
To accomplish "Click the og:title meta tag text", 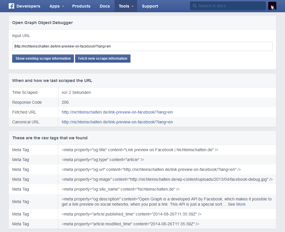I will [x=140, y=150].
